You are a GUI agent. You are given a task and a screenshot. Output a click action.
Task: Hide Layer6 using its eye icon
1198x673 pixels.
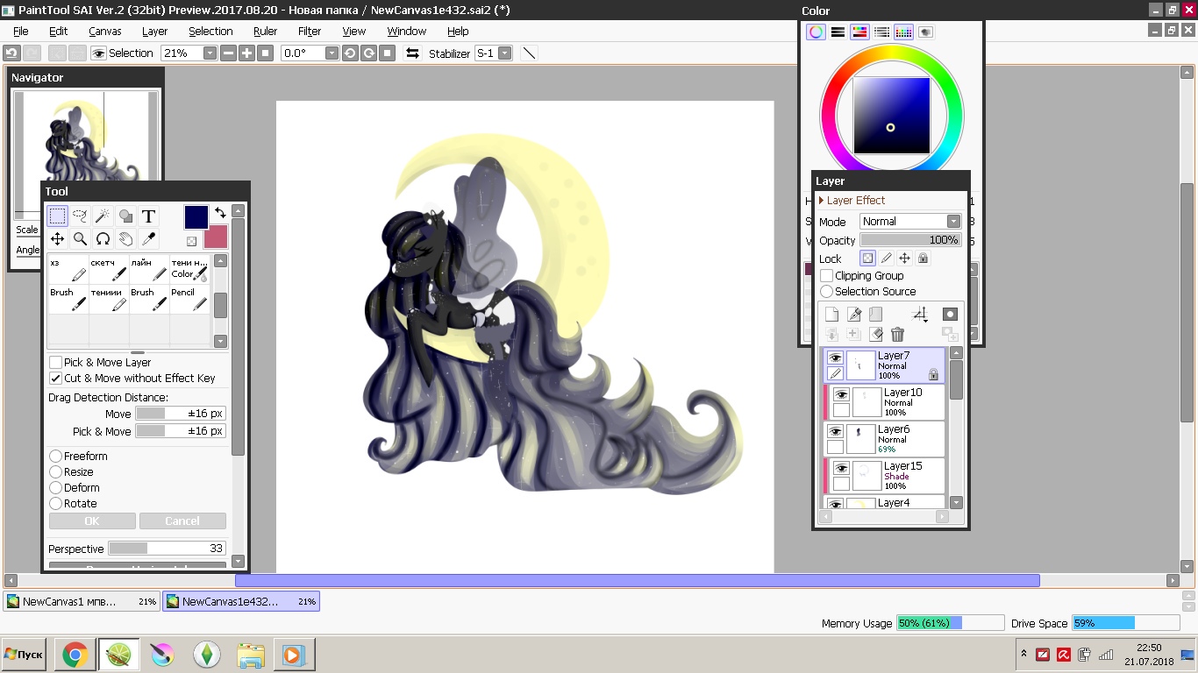835,432
